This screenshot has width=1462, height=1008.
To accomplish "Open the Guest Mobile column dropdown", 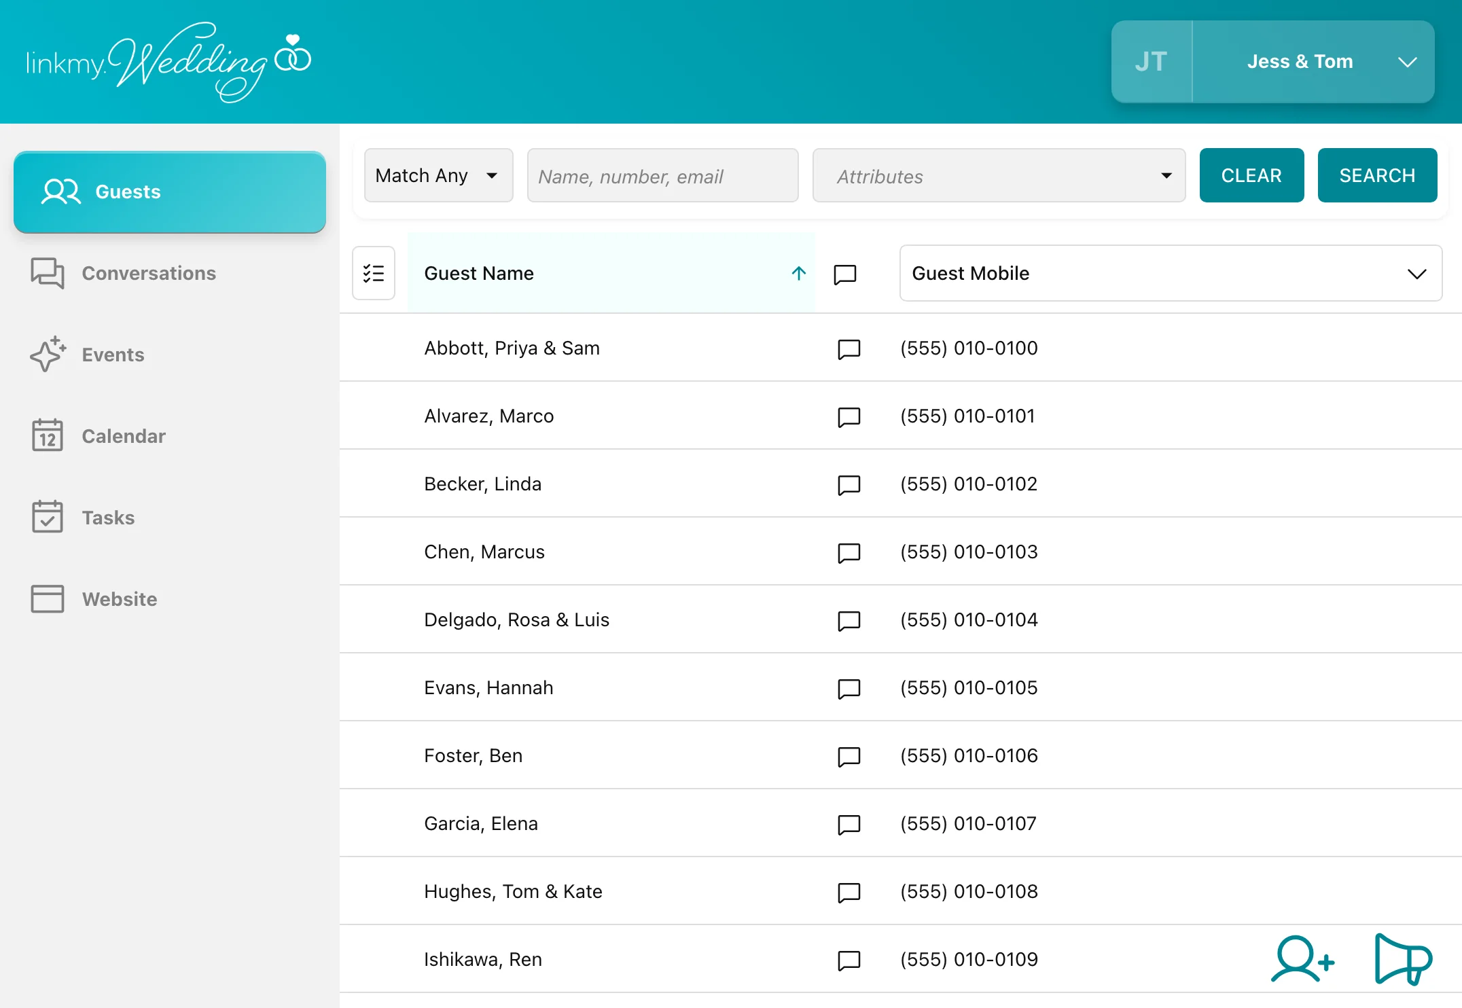I will pos(1171,273).
